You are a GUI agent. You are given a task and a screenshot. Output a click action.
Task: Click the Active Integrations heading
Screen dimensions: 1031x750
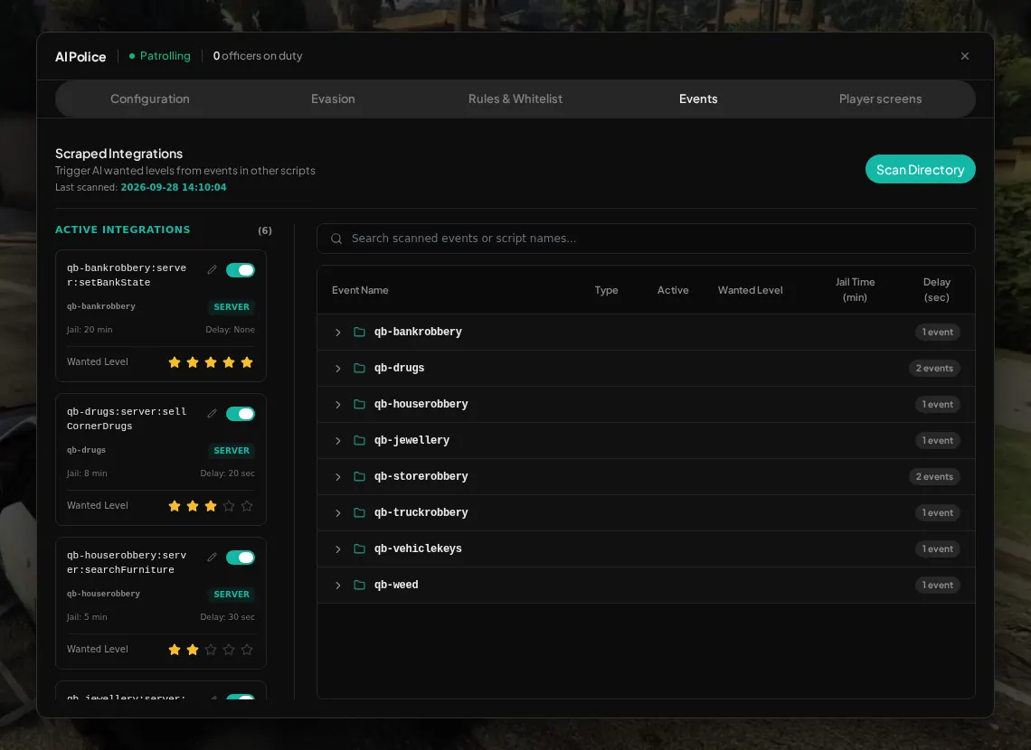click(122, 230)
